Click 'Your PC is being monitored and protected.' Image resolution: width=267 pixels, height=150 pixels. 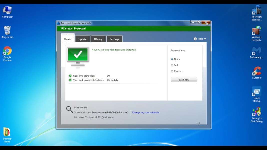[114, 50]
